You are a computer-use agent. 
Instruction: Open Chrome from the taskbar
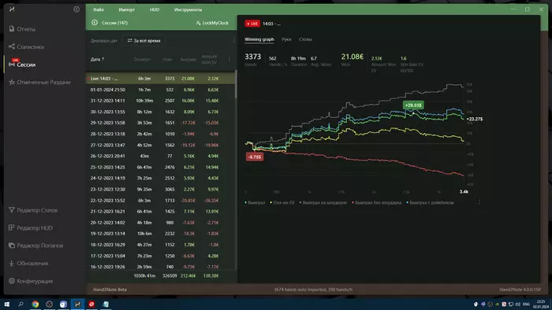click(x=35, y=304)
